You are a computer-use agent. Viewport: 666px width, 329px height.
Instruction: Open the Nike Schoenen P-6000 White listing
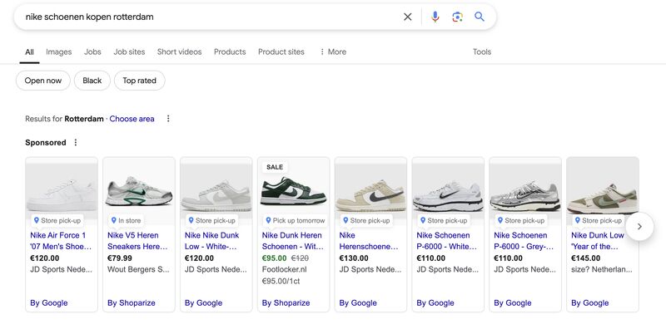(x=447, y=241)
